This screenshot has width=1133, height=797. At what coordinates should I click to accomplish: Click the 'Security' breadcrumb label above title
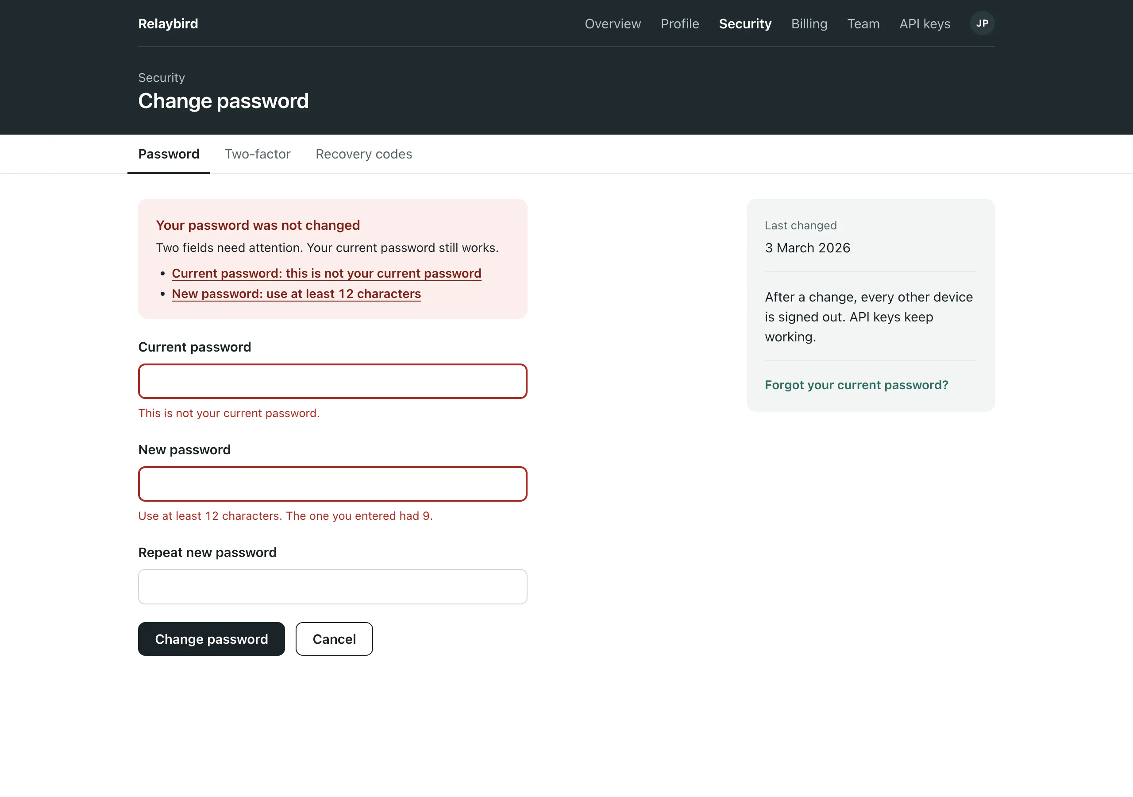(x=162, y=77)
